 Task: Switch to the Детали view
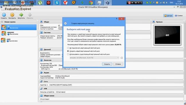[168, 15]
